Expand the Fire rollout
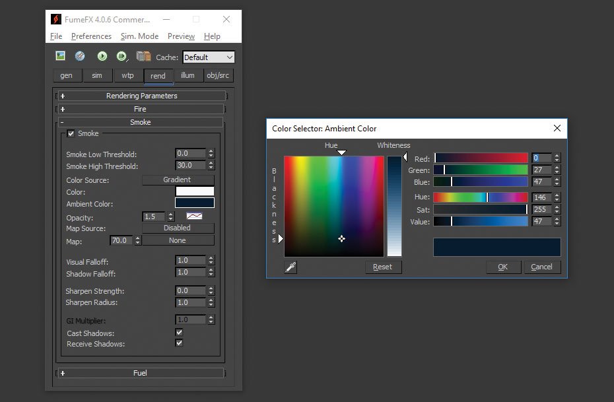This screenshot has height=402, width=614. tap(141, 109)
